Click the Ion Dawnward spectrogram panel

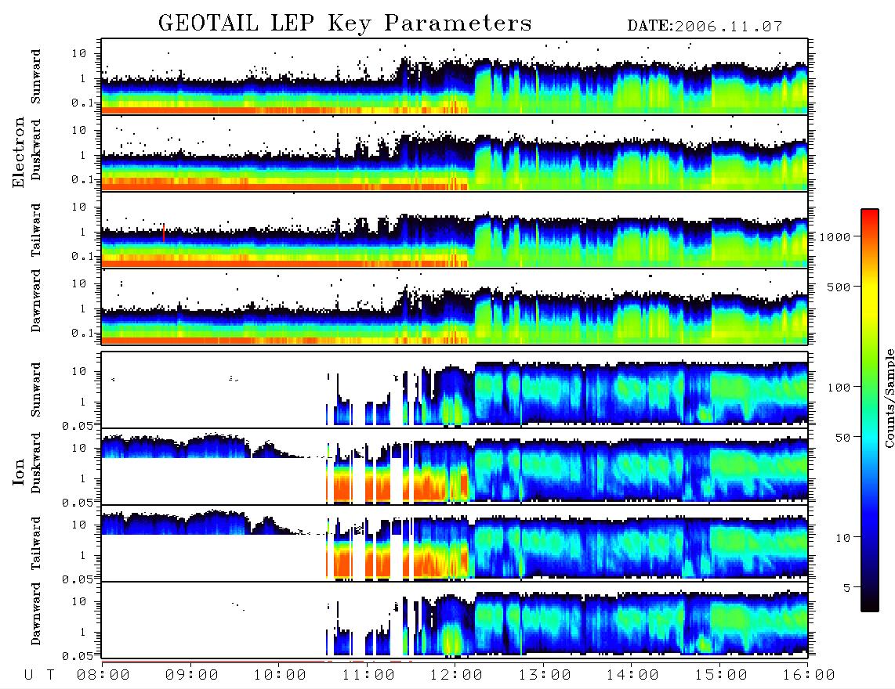(x=455, y=619)
